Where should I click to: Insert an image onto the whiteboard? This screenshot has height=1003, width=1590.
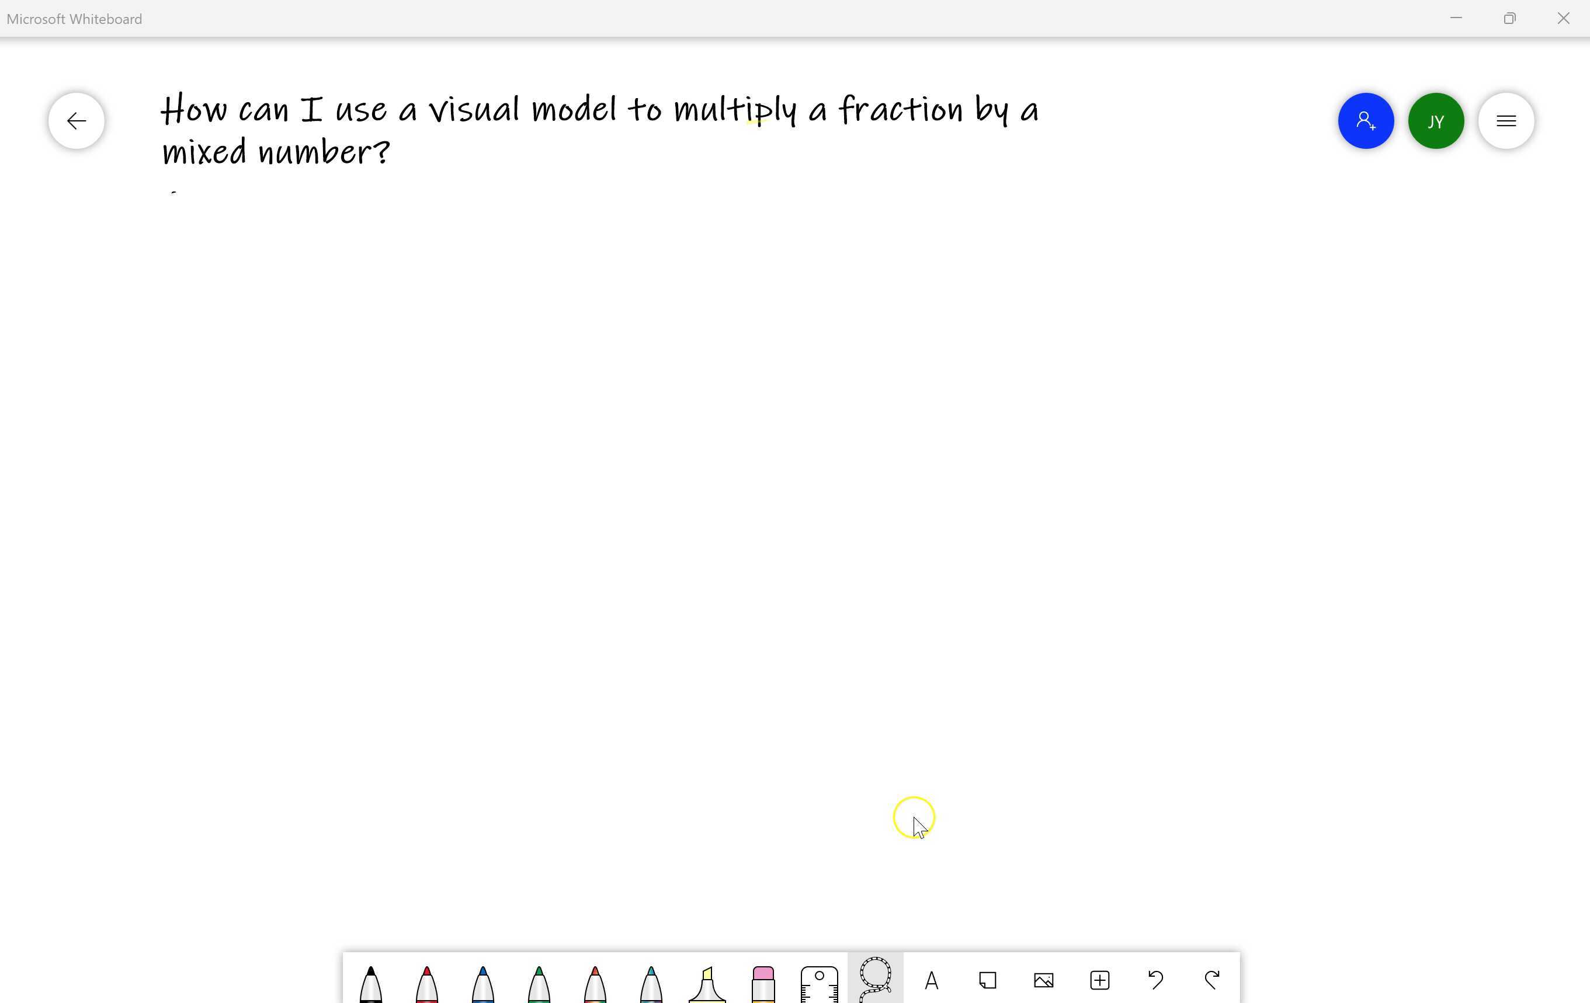click(x=1043, y=981)
